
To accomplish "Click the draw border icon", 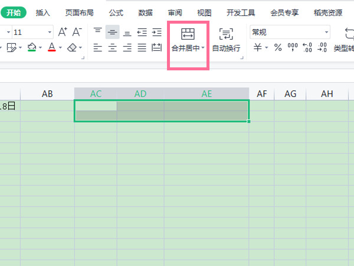I will [x=12, y=48].
